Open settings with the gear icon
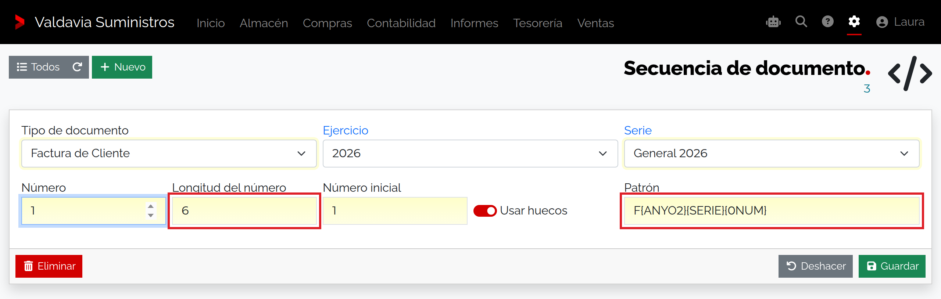 (x=854, y=22)
